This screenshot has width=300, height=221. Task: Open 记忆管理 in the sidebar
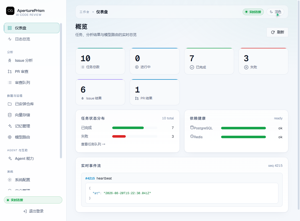point(32,126)
